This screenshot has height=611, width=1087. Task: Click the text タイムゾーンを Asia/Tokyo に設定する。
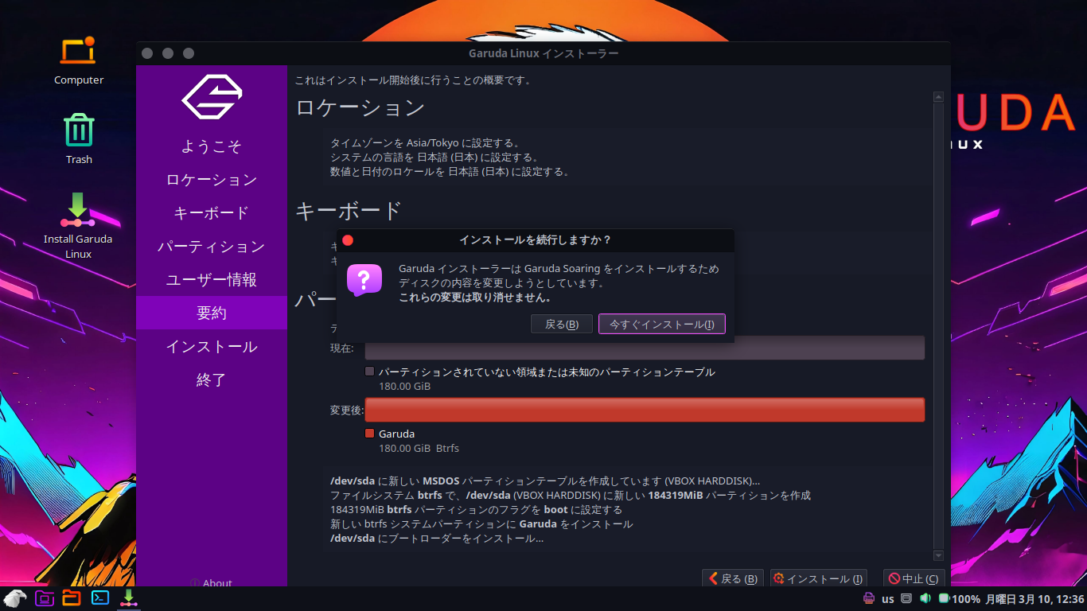(x=425, y=143)
